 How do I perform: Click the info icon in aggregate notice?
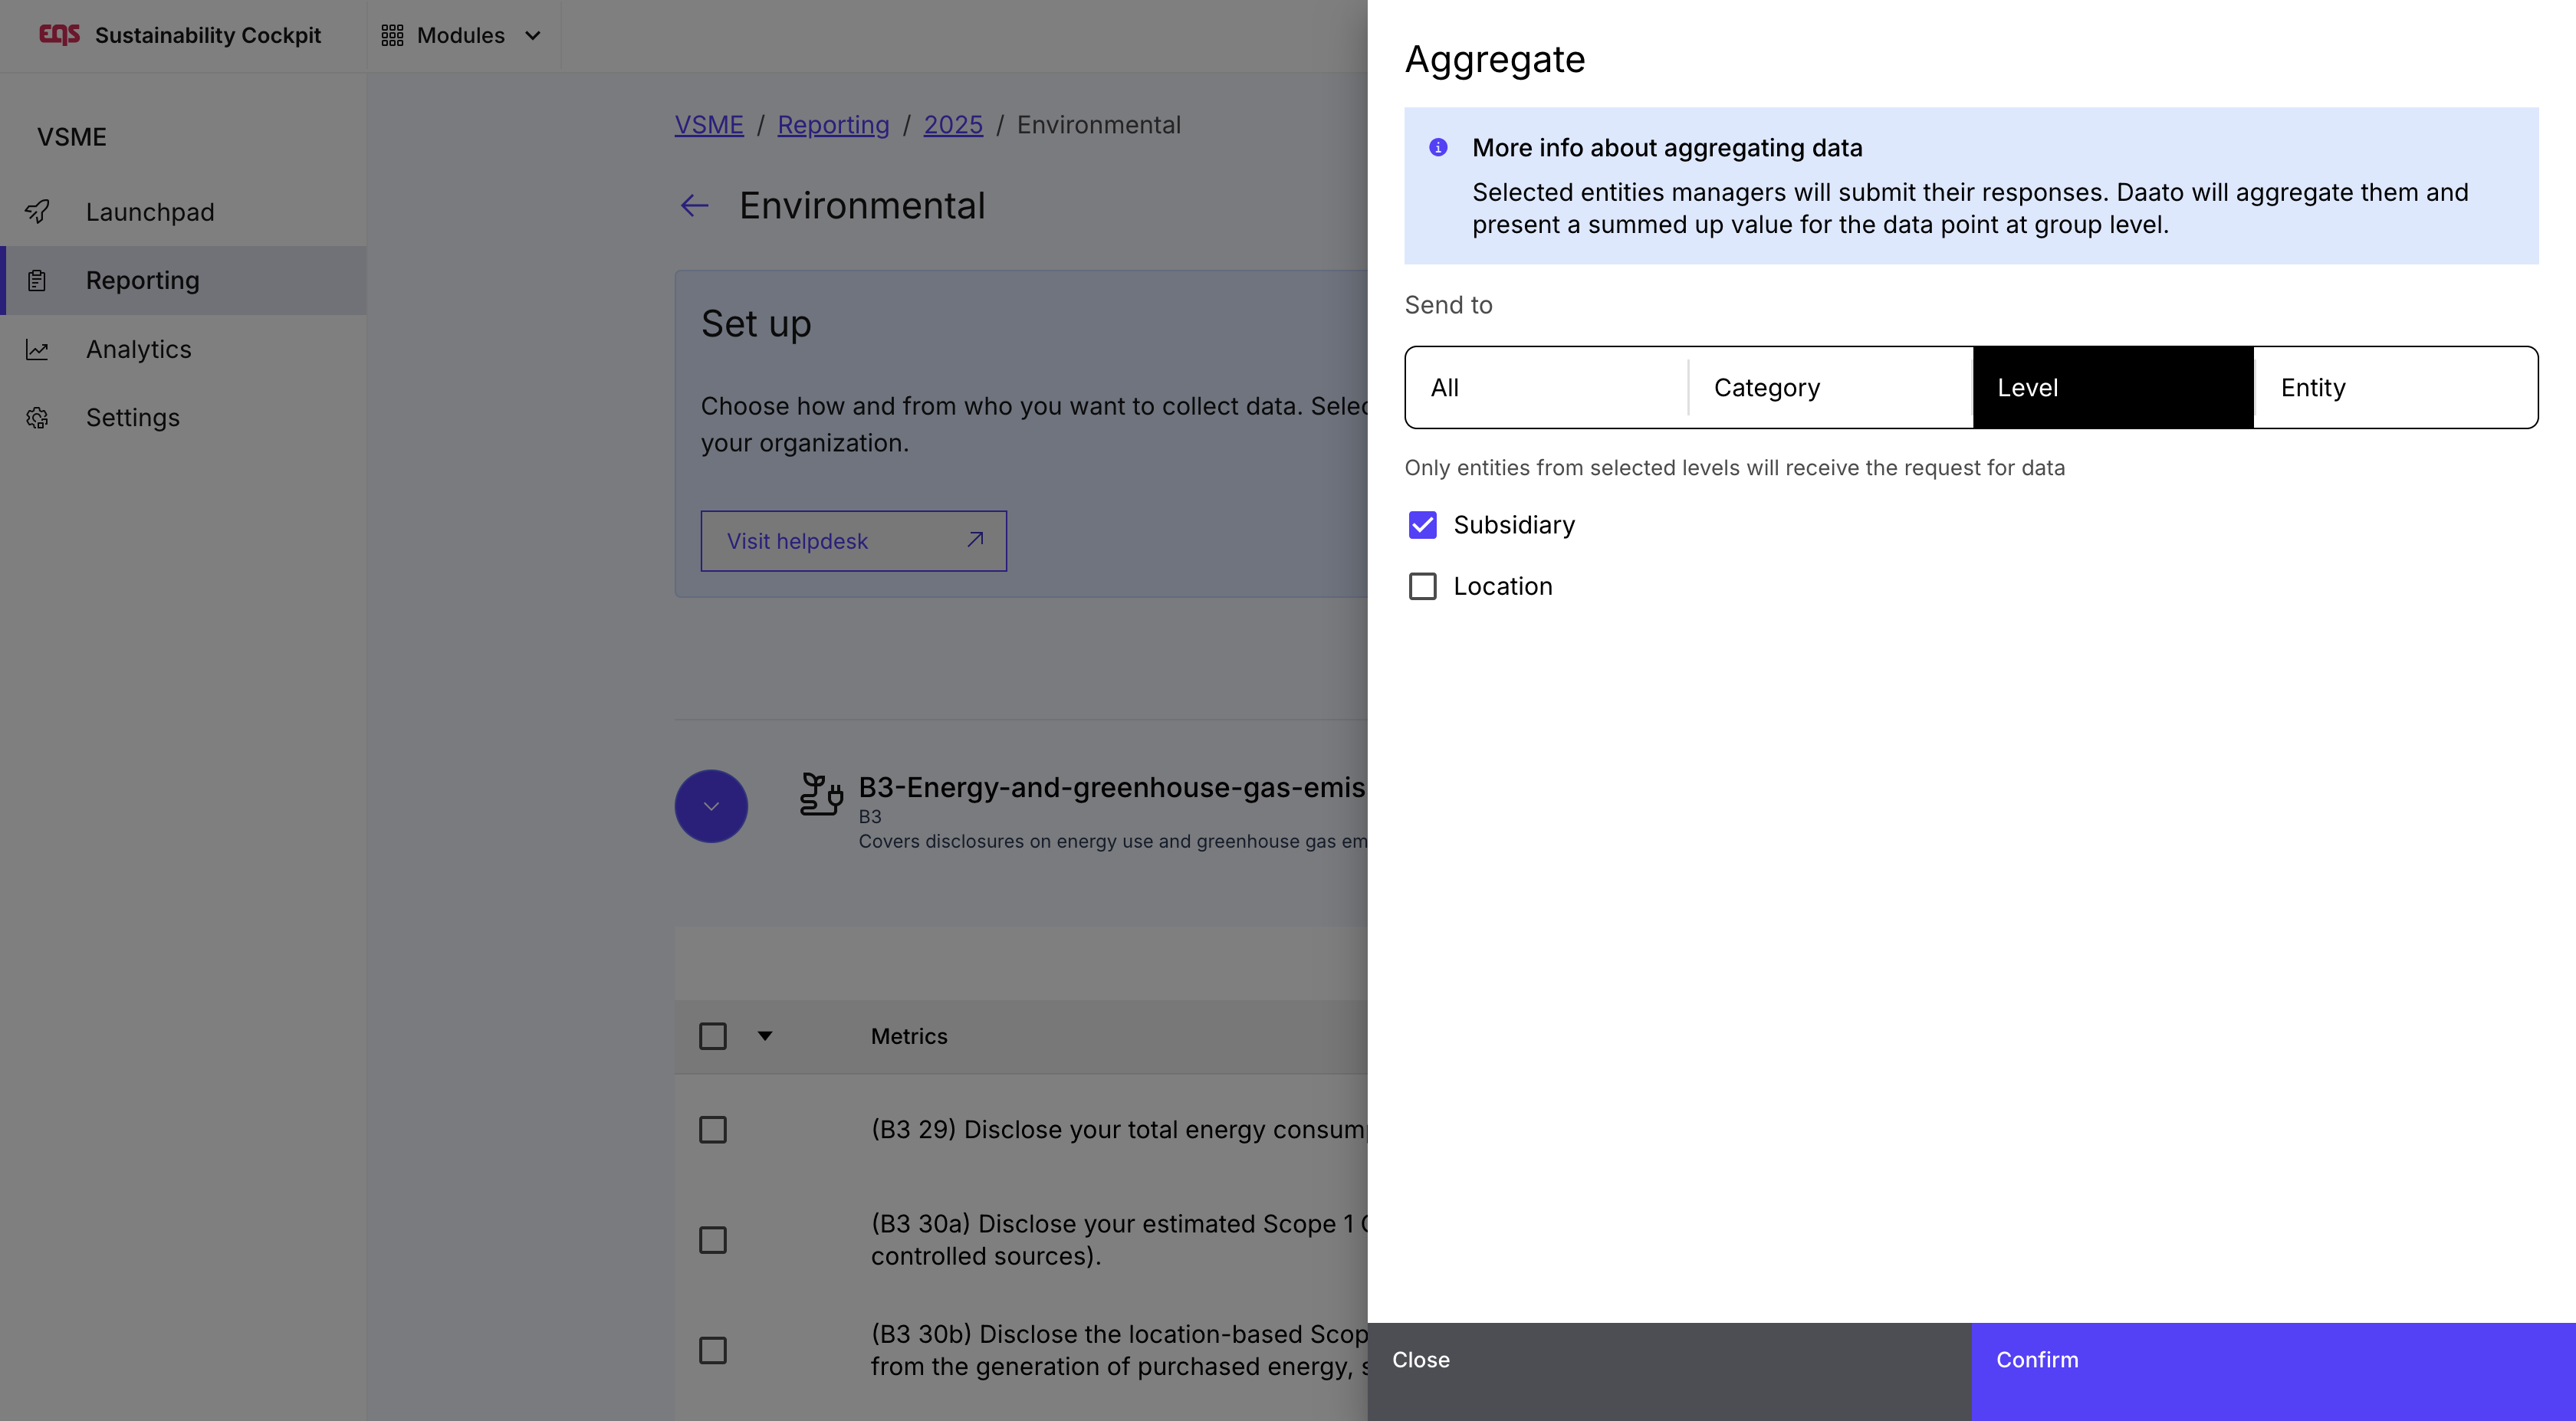[x=1438, y=148]
